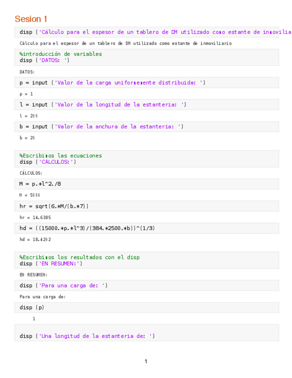Click the 'hr = sqrt(6.*M/(b.*7))' code cell
The width and height of the screenshot is (292, 378).
point(54,206)
